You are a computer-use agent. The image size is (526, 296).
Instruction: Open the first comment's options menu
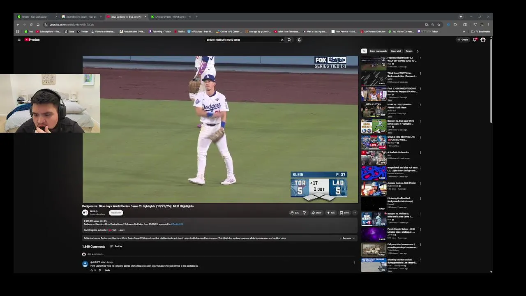click(x=355, y=262)
